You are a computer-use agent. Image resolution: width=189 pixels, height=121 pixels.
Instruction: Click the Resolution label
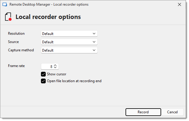click(x=16, y=34)
